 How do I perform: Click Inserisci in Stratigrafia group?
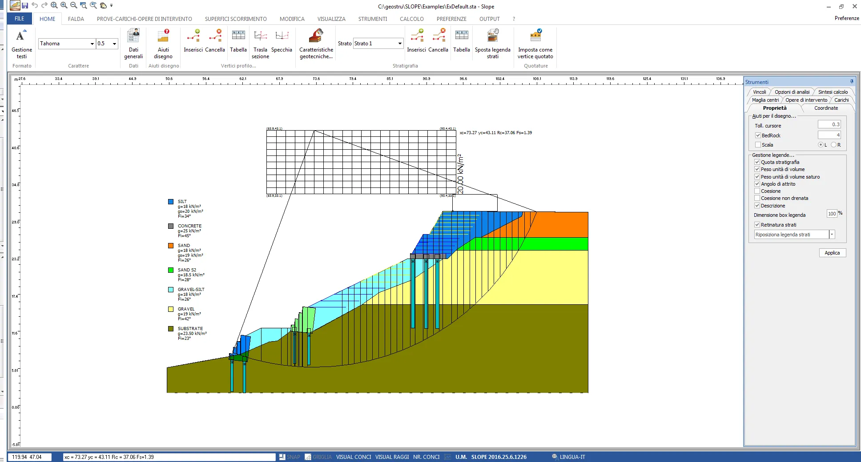(x=417, y=40)
